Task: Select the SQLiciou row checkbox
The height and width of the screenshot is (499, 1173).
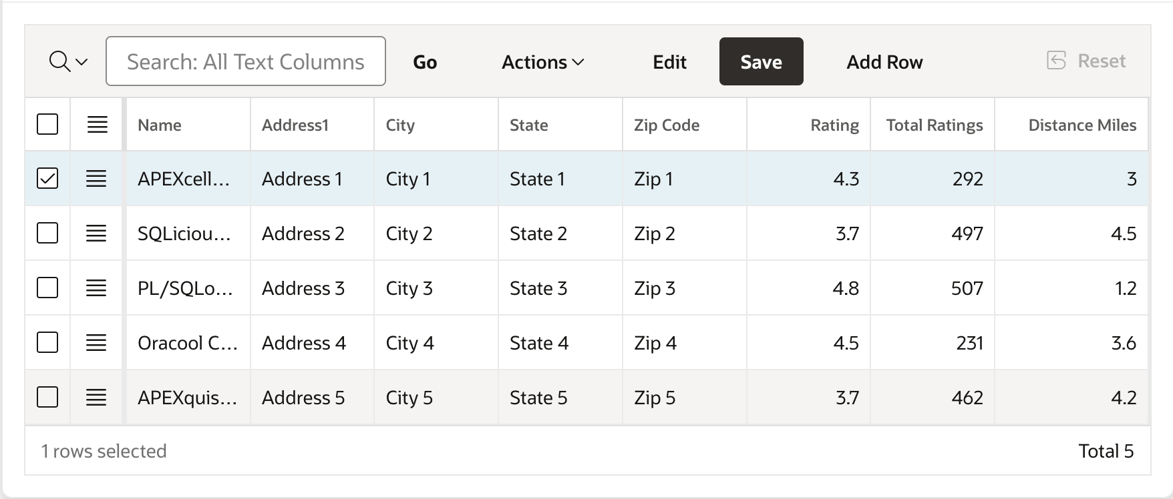Action: [x=47, y=233]
